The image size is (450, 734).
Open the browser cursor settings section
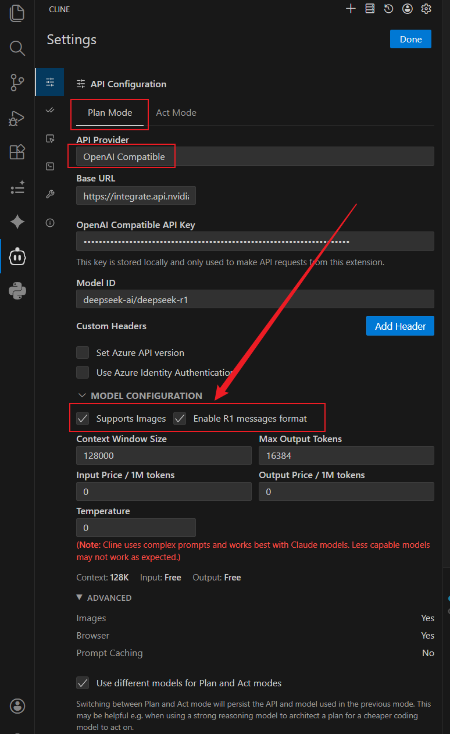coord(50,138)
